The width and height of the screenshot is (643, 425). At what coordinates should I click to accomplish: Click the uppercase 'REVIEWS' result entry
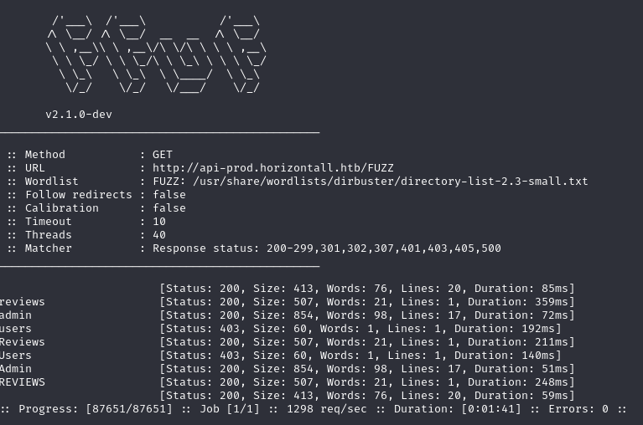click(x=23, y=382)
